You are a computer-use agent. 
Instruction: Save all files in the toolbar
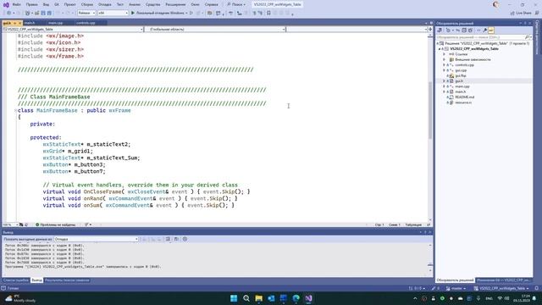click(x=49, y=13)
